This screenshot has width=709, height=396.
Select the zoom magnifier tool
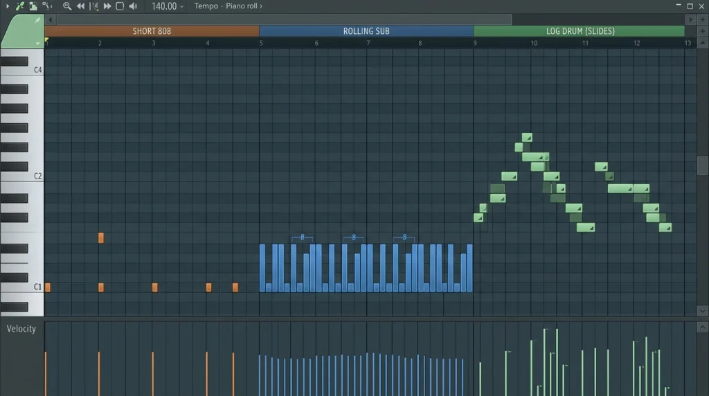(67, 6)
